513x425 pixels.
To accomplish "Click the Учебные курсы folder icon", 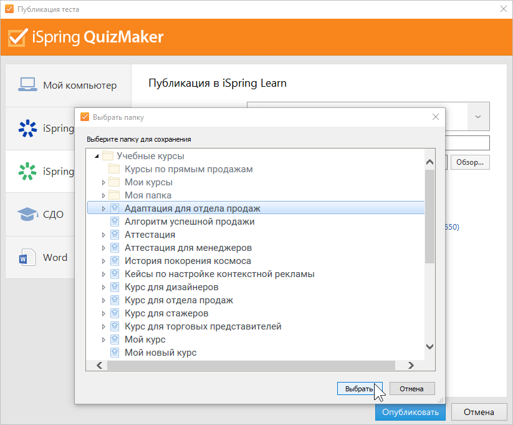I will click(108, 155).
